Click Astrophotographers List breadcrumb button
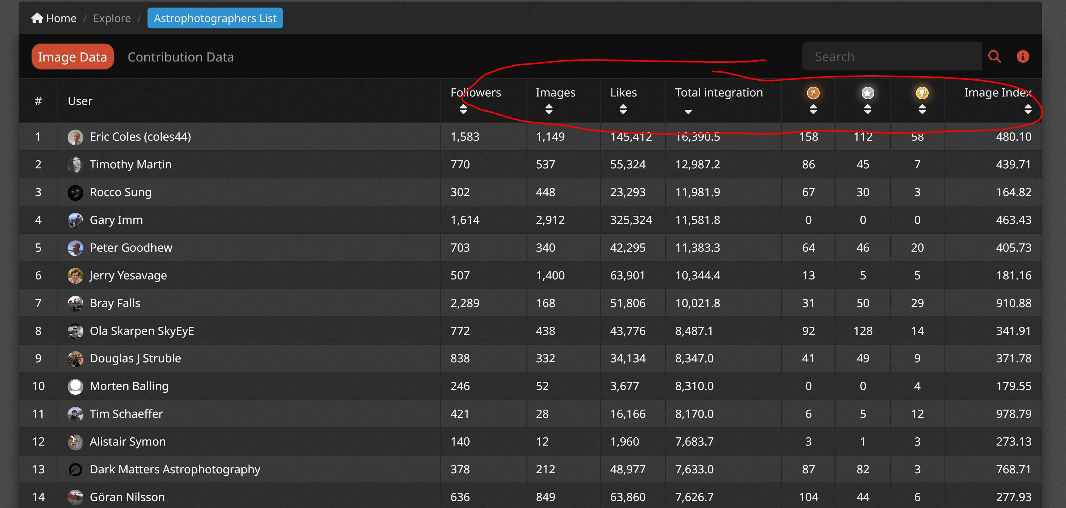Viewport: 1066px width, 508px height. (x=215, y=18)
